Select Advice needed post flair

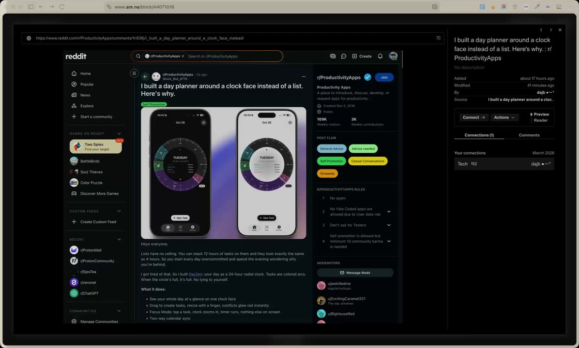(363, 148)
